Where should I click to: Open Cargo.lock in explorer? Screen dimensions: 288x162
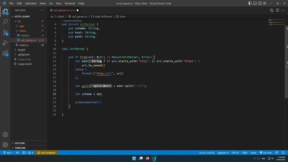(24, 59)
